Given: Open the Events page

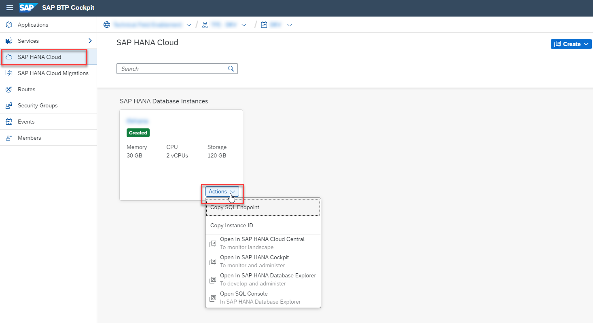Looking at the screenshot, I should pyautogui.click(x=48, y=122).
